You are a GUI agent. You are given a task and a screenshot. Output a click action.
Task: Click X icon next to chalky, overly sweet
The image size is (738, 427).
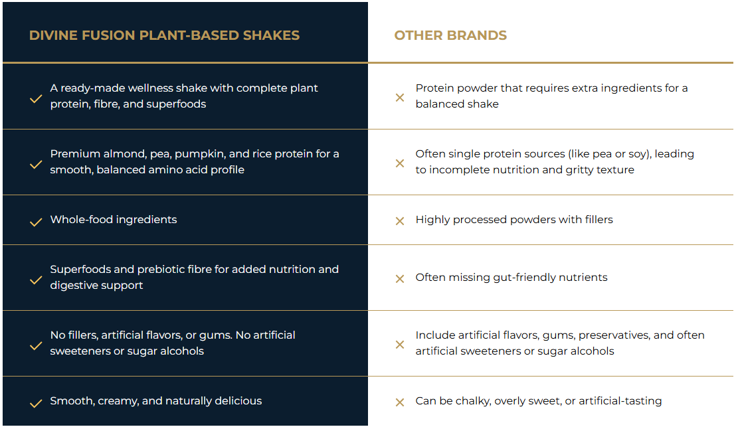(400, 402)
